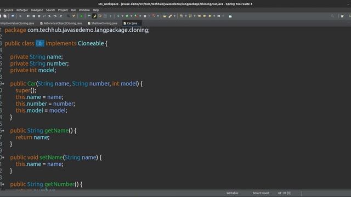Collapse the getNumber method fold marker
Image resolution: width=351 pixels, height=197 pixels.
coord(3,184)
